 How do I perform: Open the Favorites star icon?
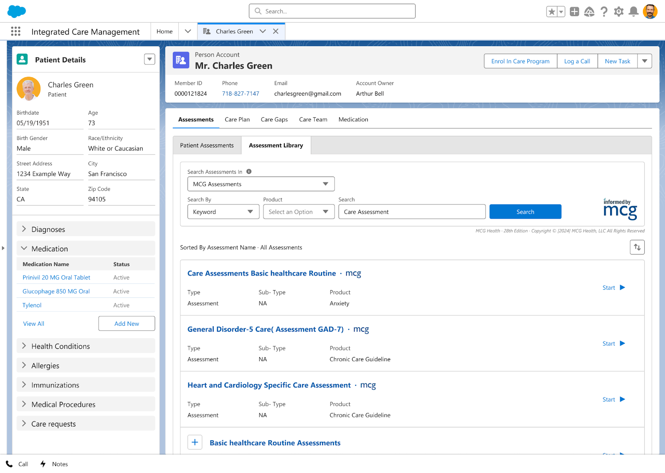[x=552, y=12]
